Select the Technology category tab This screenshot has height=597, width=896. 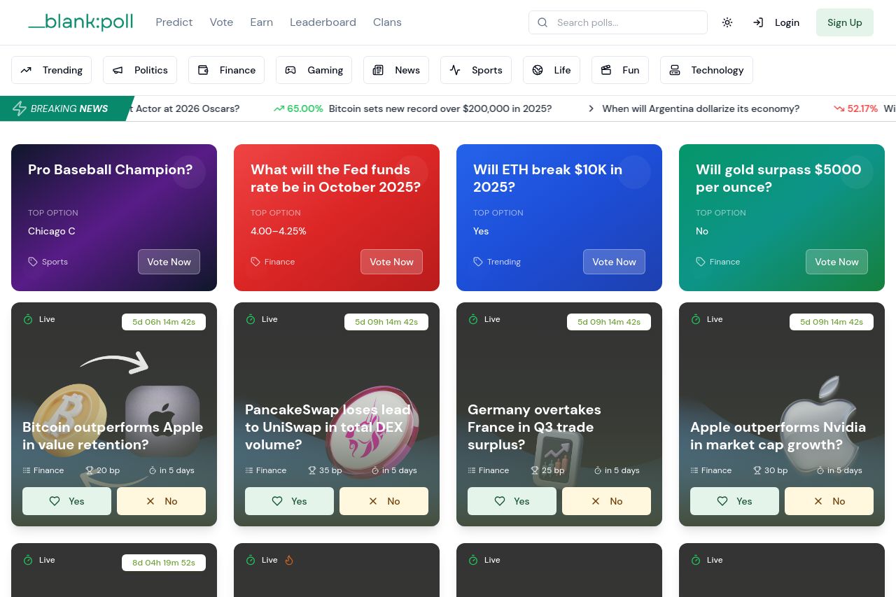click(706, 70)
